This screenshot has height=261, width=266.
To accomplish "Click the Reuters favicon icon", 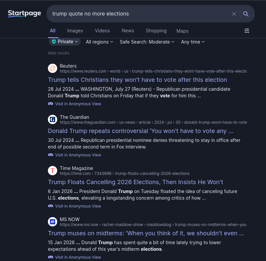I will [53, 68].
